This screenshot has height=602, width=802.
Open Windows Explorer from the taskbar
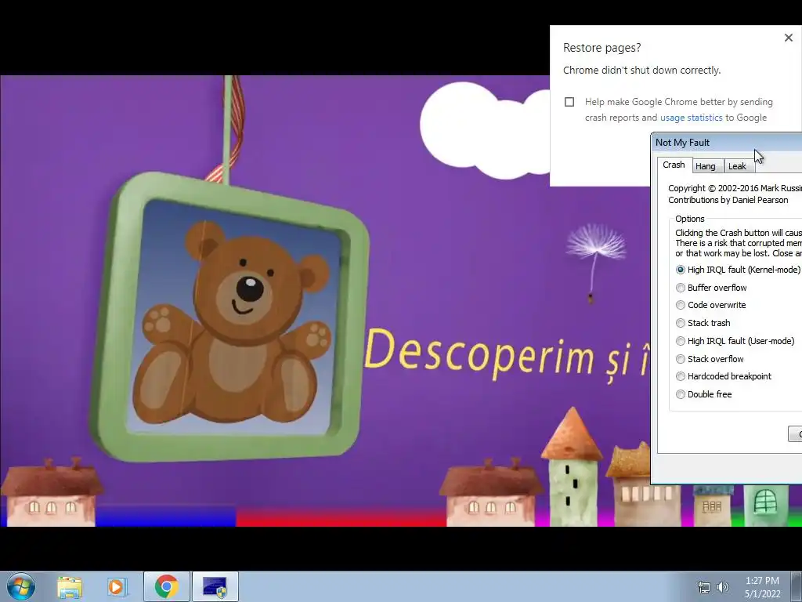tap(70, 587)
